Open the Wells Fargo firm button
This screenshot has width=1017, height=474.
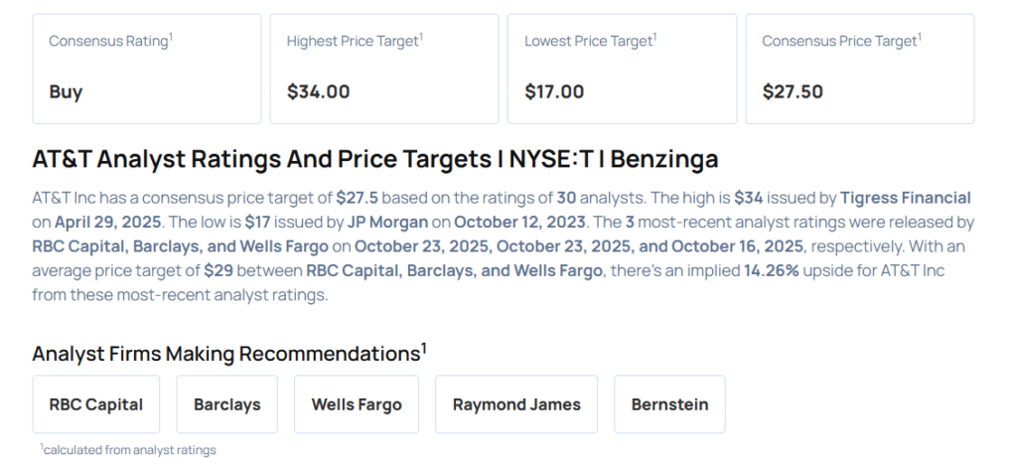(x=357, y=404)
